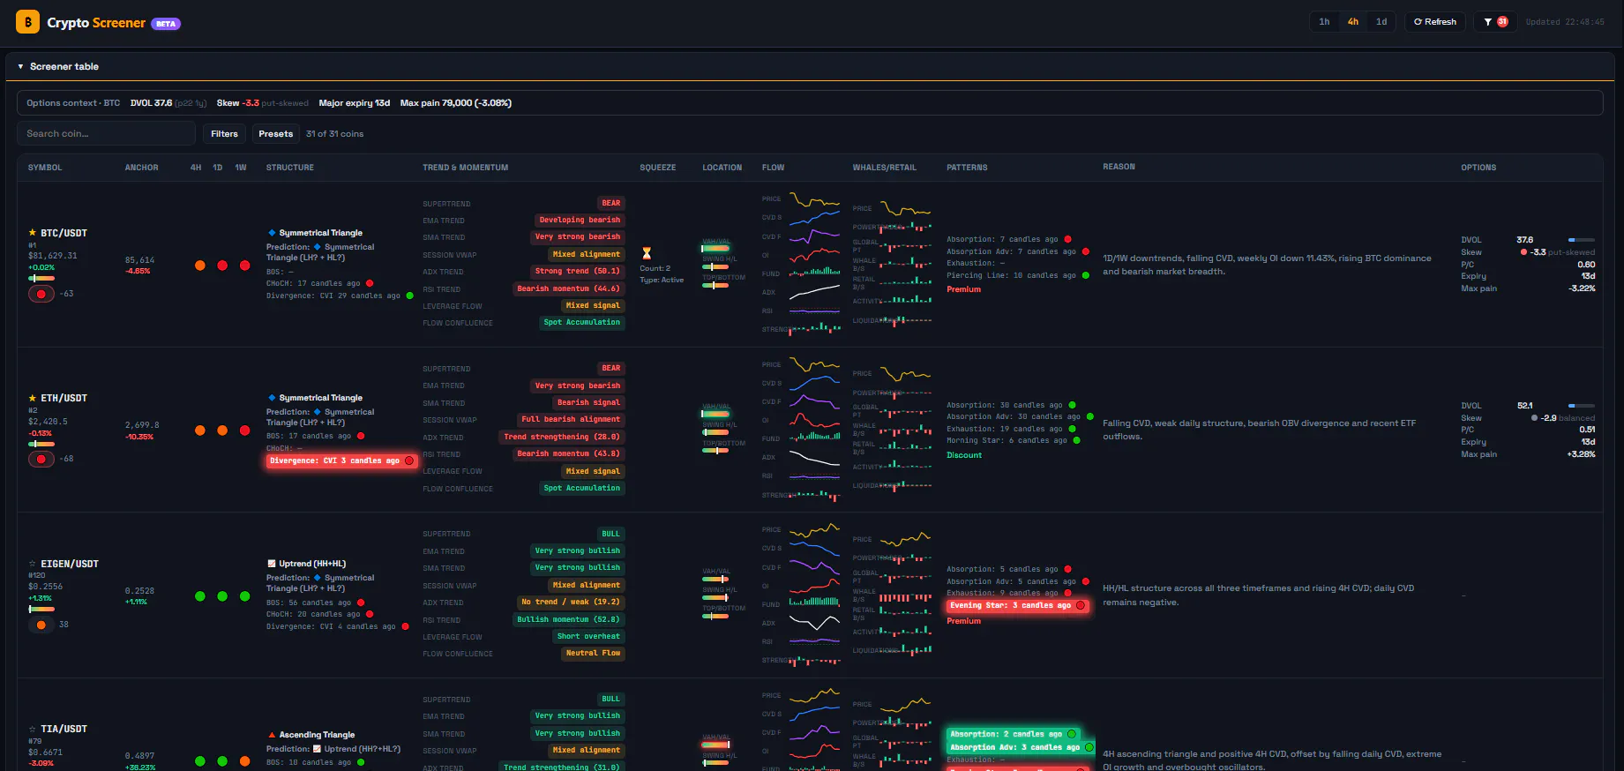Click the Refresh button
The height and width of the screenshot is (771, 1624).
(1435, 22)
